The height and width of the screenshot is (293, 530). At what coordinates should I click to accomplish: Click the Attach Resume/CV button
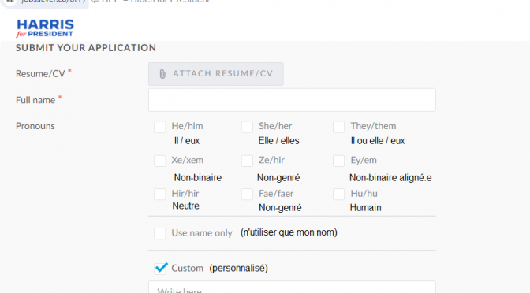click(215, 74)
